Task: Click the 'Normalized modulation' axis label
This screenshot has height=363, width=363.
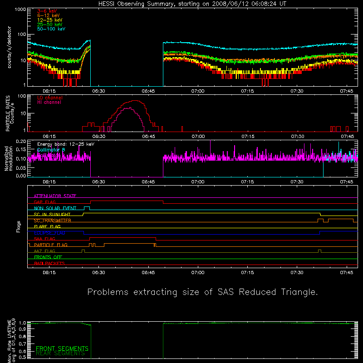Action: (x=8, y=158)
